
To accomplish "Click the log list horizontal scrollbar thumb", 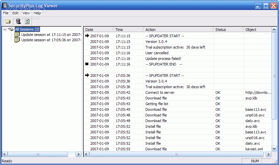I will [176, 154].
